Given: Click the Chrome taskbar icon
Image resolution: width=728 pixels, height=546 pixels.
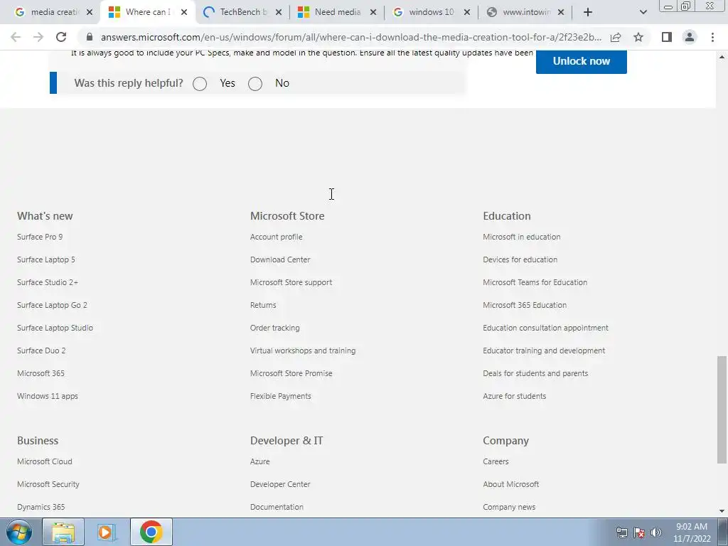Looking at the screenshot, I should (x=151, y=532).
